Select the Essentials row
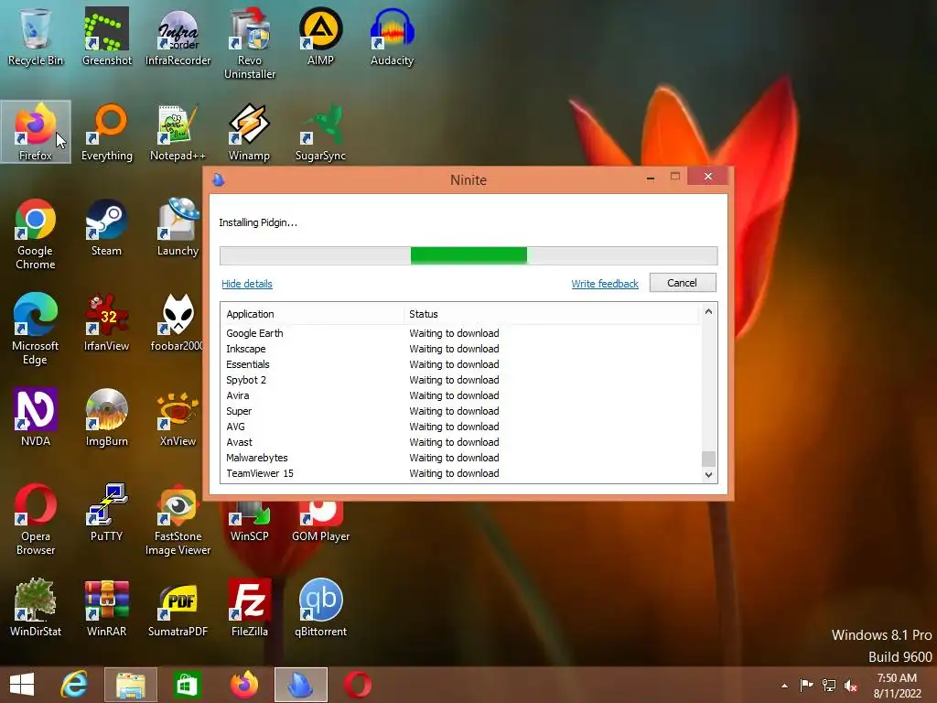 tap(461, 364)
